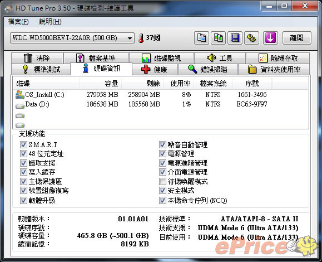Toggle the S.M.A.R.T checkbox

pyautogui.click(x=23, y=145)
